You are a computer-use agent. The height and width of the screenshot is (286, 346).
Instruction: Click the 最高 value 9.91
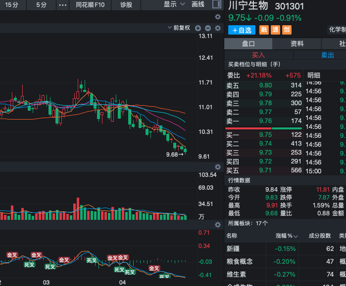272,205
